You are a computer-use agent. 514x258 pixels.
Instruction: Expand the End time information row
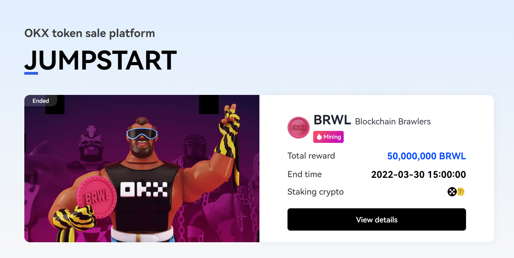(304, 174)
